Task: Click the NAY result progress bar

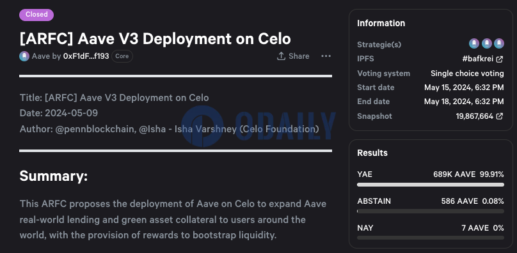Action: click(x=430, y=238)
